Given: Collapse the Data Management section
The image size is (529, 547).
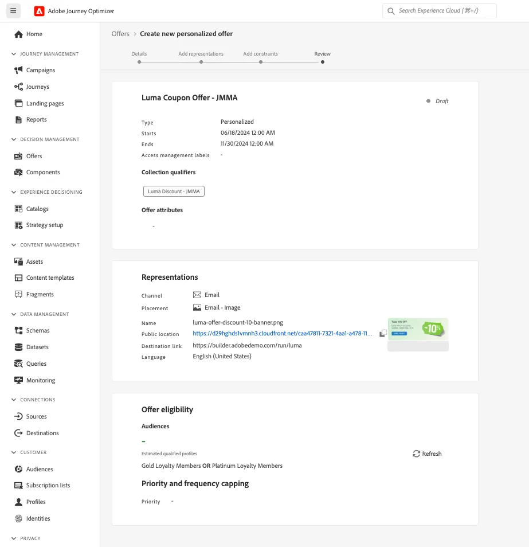Looking at the screenshot, I should [14, 314].
